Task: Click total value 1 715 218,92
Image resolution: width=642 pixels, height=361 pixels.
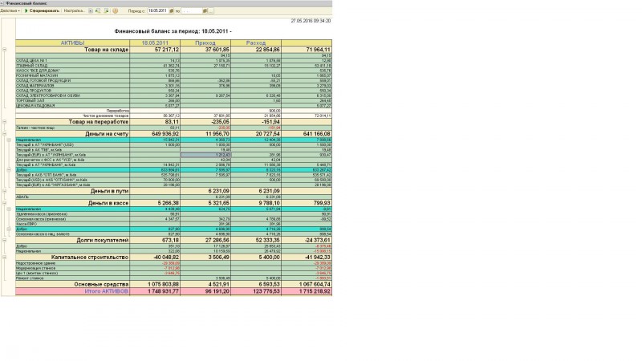Action: tap(315, 291)
